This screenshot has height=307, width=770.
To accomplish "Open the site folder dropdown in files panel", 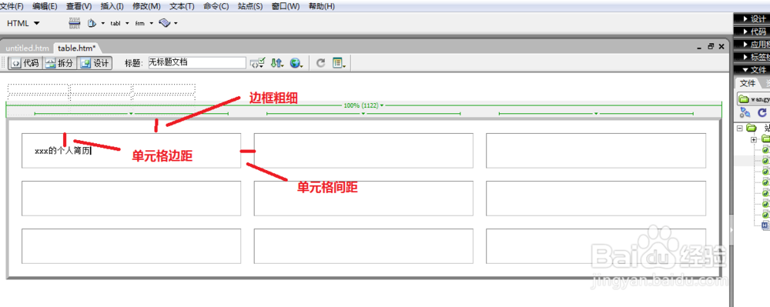I will tap(753, 98).
